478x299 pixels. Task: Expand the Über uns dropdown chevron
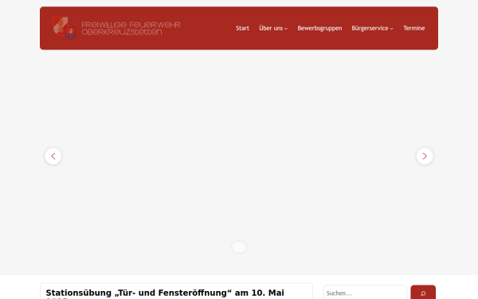tap(286, 29)
